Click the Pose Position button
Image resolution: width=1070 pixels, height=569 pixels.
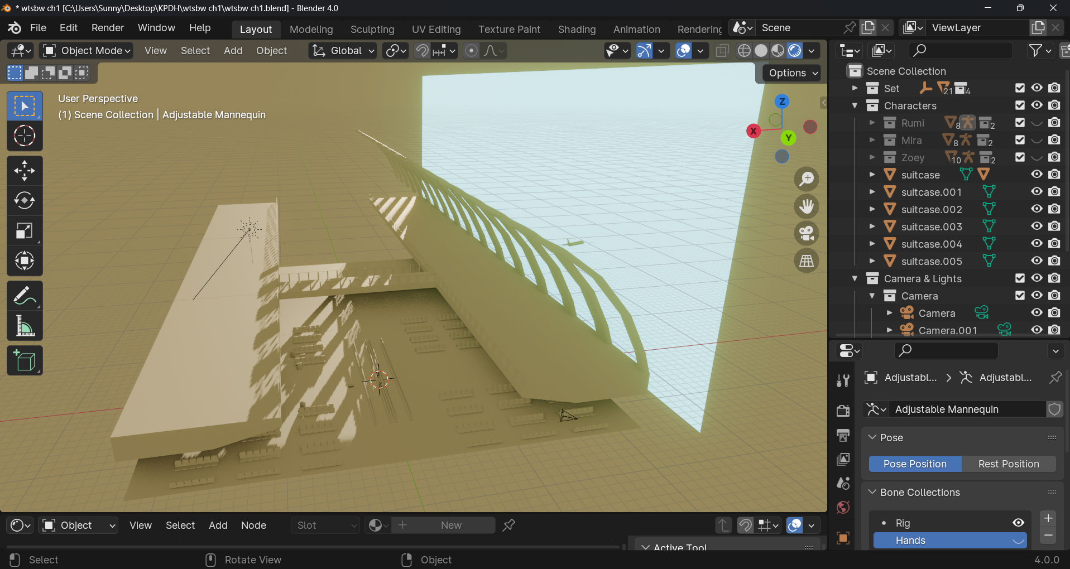tap(915, 464)
